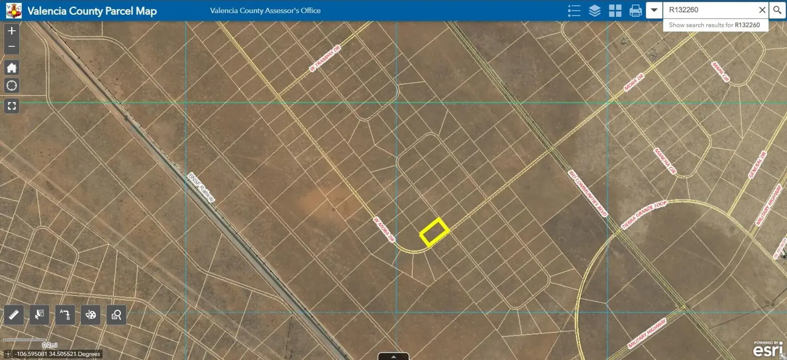Viewport: 787px width, 360px height.
Task: Expand the search source dropdown arrow
Action: 654,10
